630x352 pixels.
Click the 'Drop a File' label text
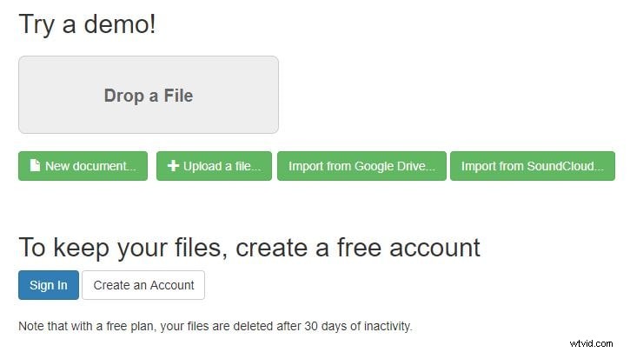[x=148, y=96]
